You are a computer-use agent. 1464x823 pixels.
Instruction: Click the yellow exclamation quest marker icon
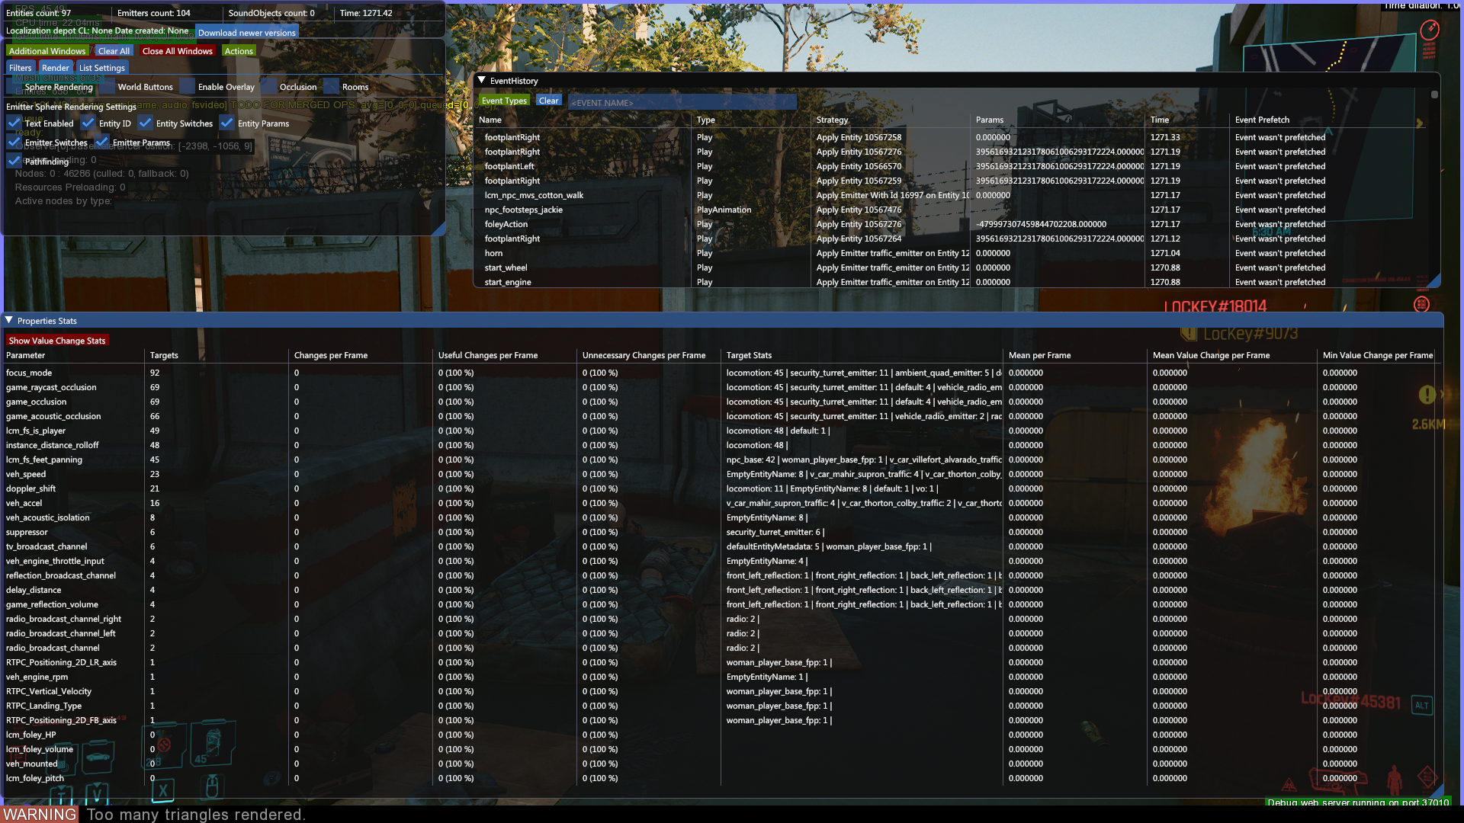click(1427, 395)
